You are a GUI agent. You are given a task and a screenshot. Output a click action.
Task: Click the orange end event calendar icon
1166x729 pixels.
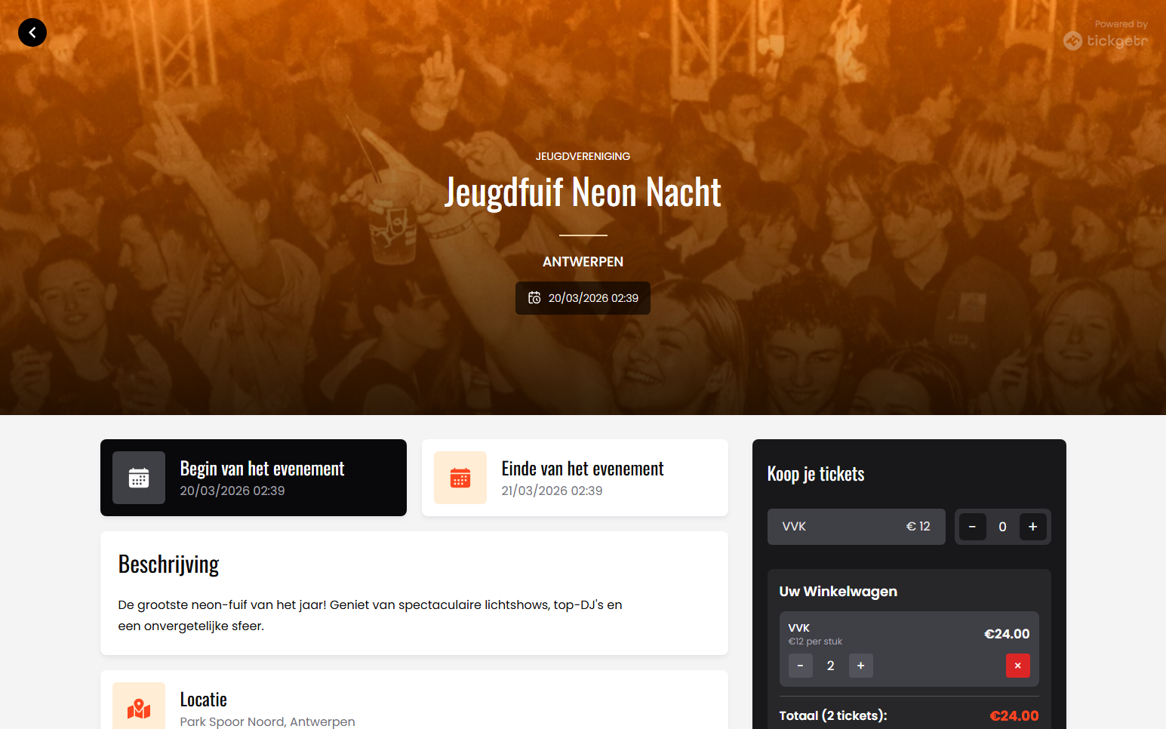pyautogui.click(x=460, y=478)
